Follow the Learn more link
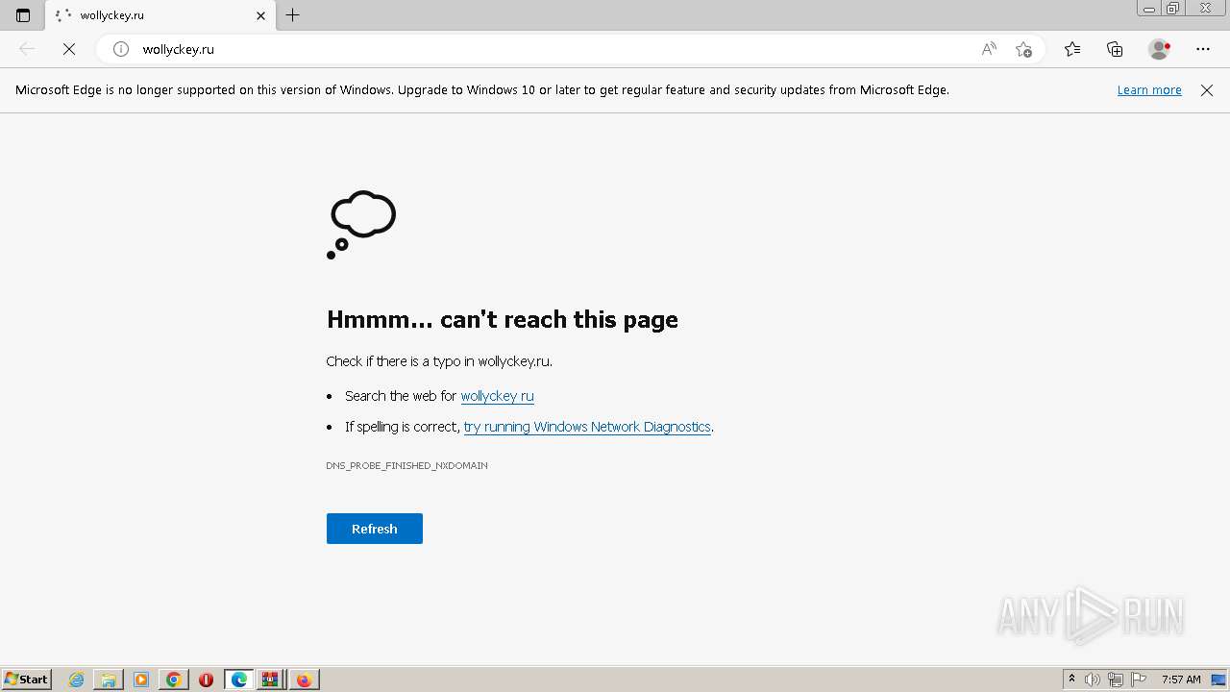Image resolution: width=1230 pixels, height=692 pixels. [1149, 90]
